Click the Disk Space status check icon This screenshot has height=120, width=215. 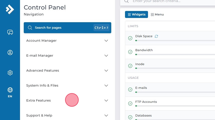tap(130, 38)
